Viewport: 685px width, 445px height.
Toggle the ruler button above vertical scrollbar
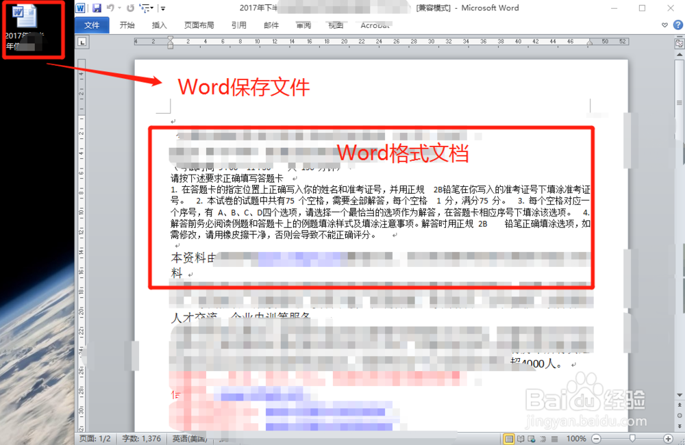[x=680, y=44]
